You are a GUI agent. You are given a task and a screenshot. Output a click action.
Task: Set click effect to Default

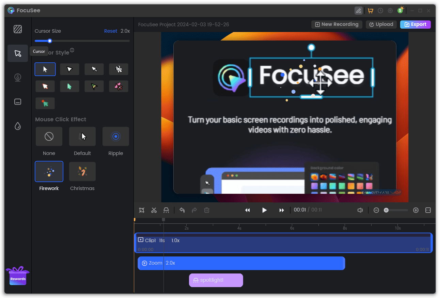82,137
